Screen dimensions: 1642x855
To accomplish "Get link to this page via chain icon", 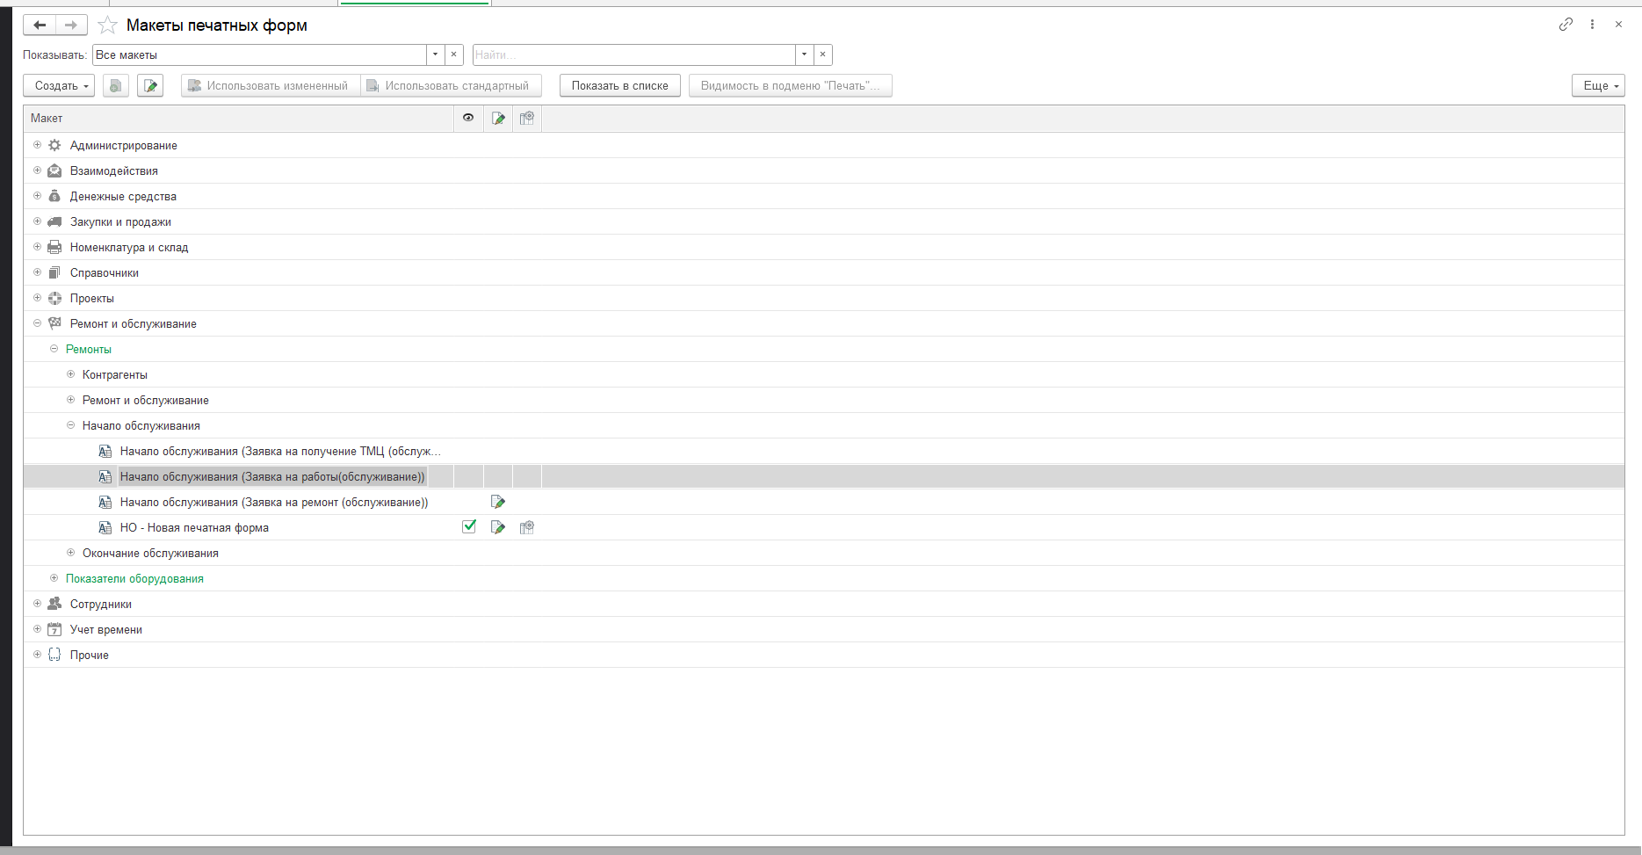I will pos(1566,25).
